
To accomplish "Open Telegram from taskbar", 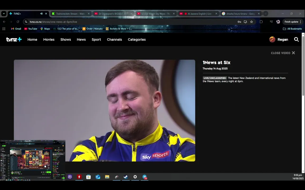I will (145, 177).
